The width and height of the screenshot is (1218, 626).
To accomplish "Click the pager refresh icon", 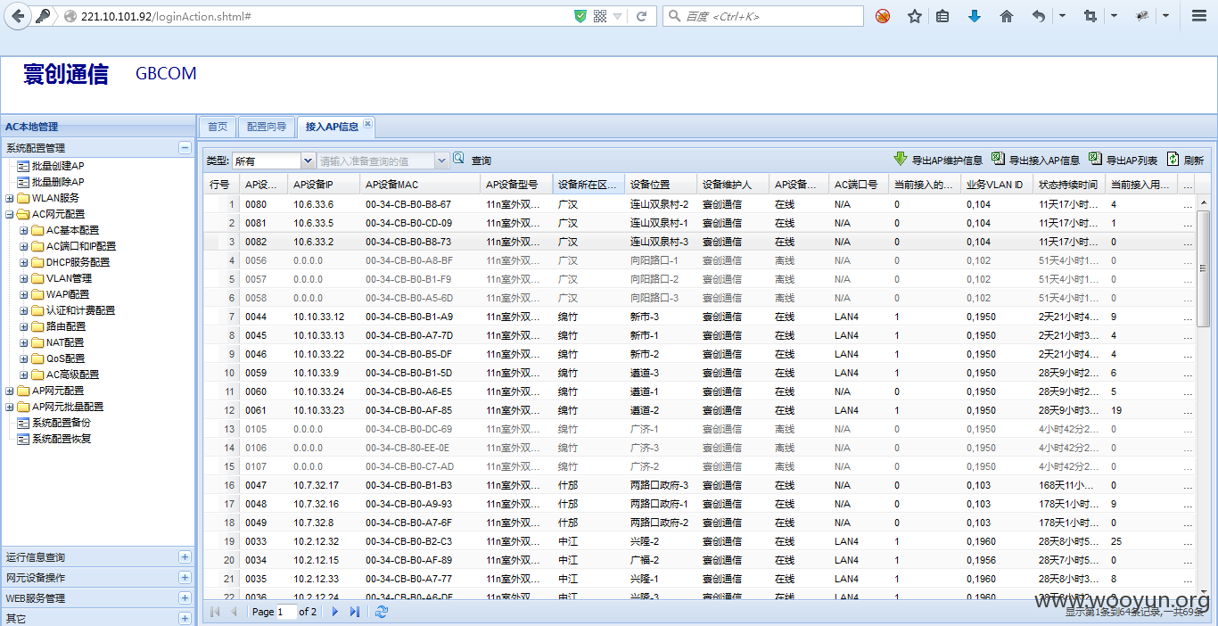I will click(x=382, y=612).
